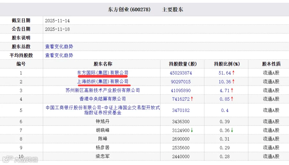The image size is (289, 165).
Task: Open 中国工商银行 中证上海国企 fund link
Action: coord(103,110)
